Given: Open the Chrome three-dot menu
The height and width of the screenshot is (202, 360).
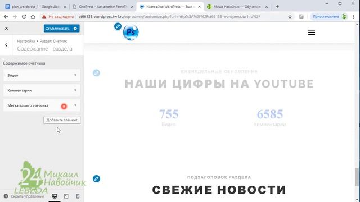Looking at the screenshot, I should click(x=354, y=16).
